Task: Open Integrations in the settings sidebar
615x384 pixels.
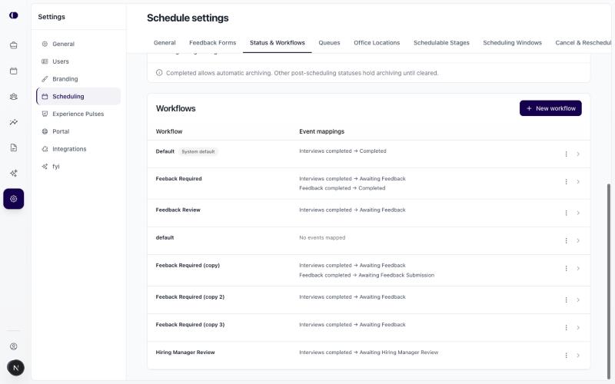Action: [78, 149]
